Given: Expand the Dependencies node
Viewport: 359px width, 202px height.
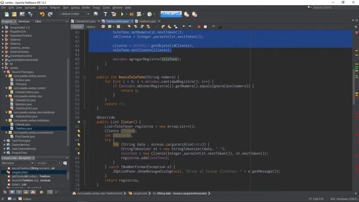Looking at the screenshot, I should [x=4, y=145].
